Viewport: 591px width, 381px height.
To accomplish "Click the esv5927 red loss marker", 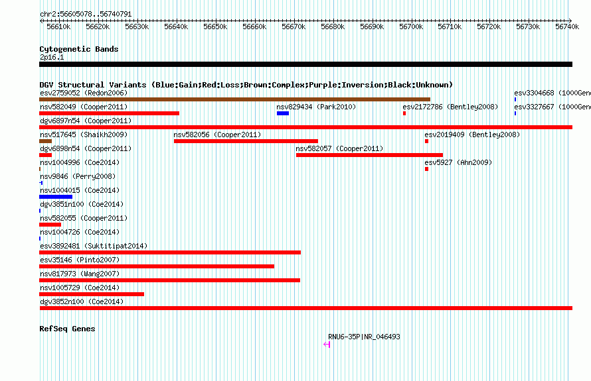I will [427, 169].
